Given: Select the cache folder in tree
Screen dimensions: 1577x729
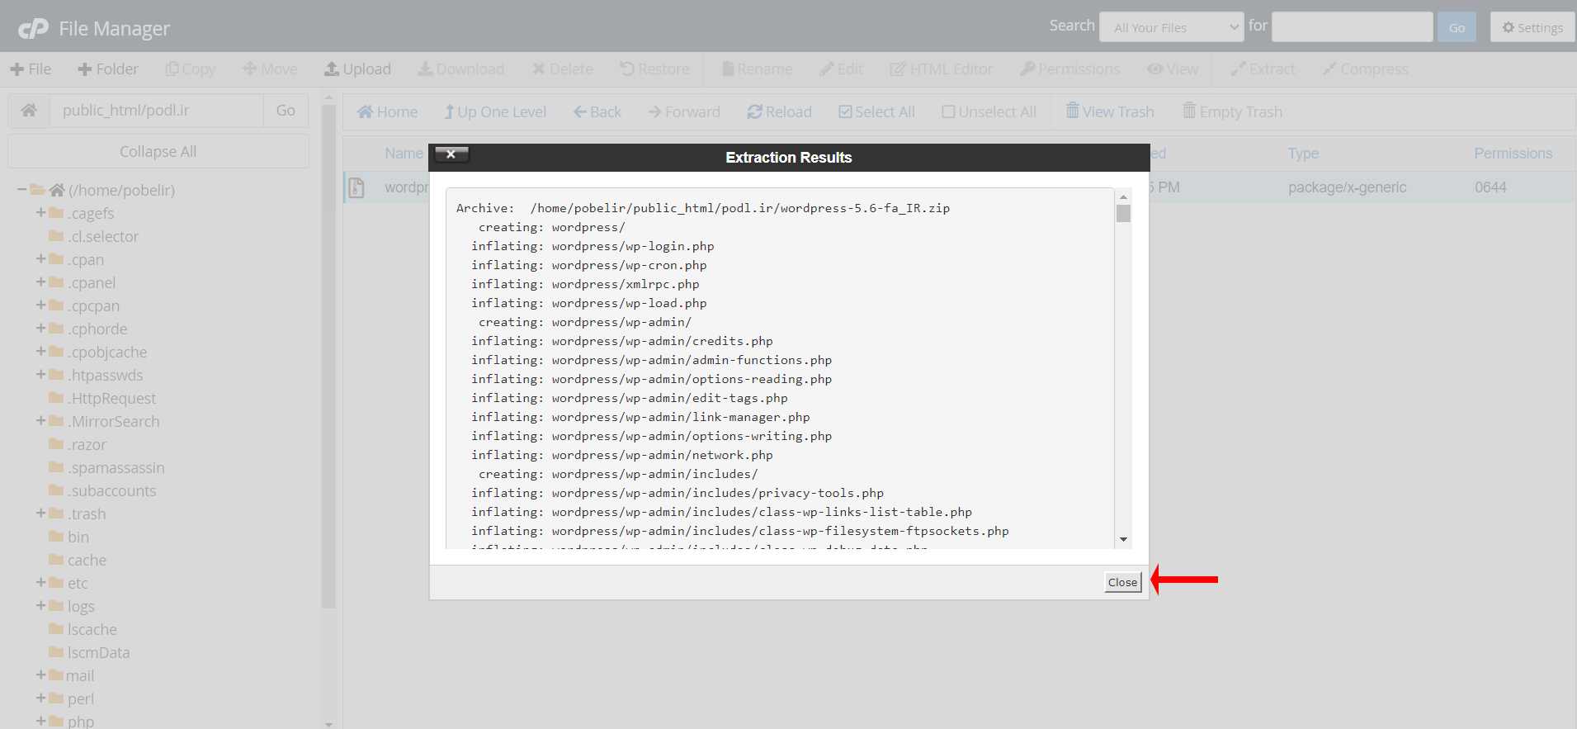Looking at the screenshot, I should click(87, 561).
